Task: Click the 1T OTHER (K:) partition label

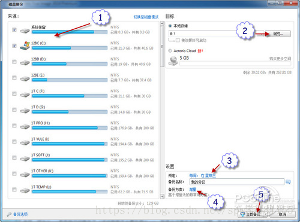Action: (x=42, y=171)
